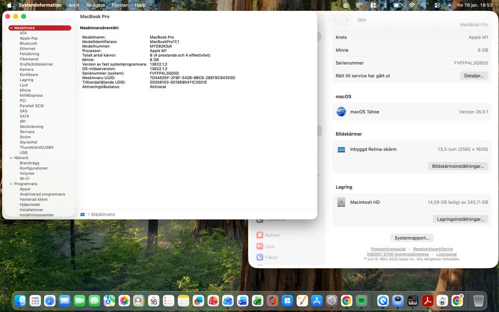Open Spotlight search magnifier in menu bar
The height and width of the screenshot is (312, 499).
click(x=424, y=5)
